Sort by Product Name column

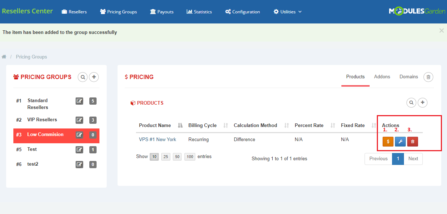tap(161, 126)
